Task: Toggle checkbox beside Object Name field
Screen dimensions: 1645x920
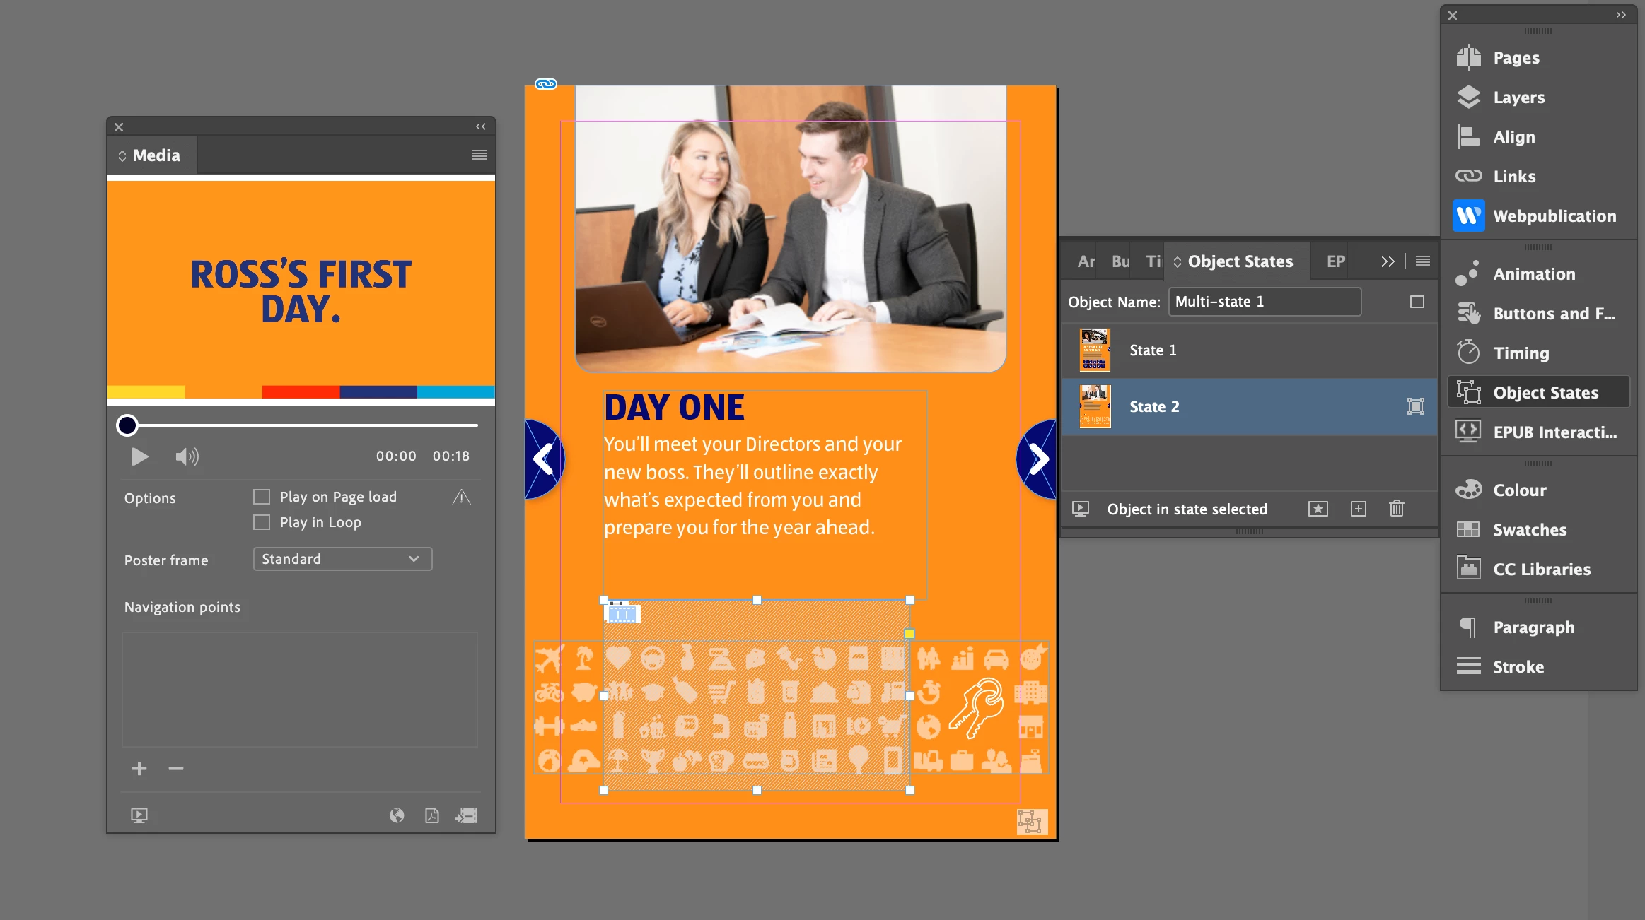Action: [1417, 302]
